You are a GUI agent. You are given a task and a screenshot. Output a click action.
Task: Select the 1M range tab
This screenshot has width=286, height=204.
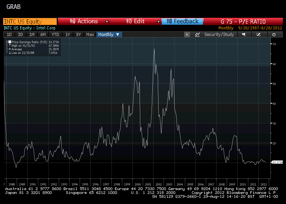tap(32, 34)
